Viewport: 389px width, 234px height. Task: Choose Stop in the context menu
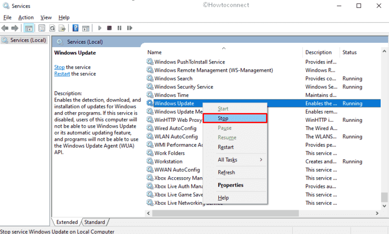(x=235, y=118)
